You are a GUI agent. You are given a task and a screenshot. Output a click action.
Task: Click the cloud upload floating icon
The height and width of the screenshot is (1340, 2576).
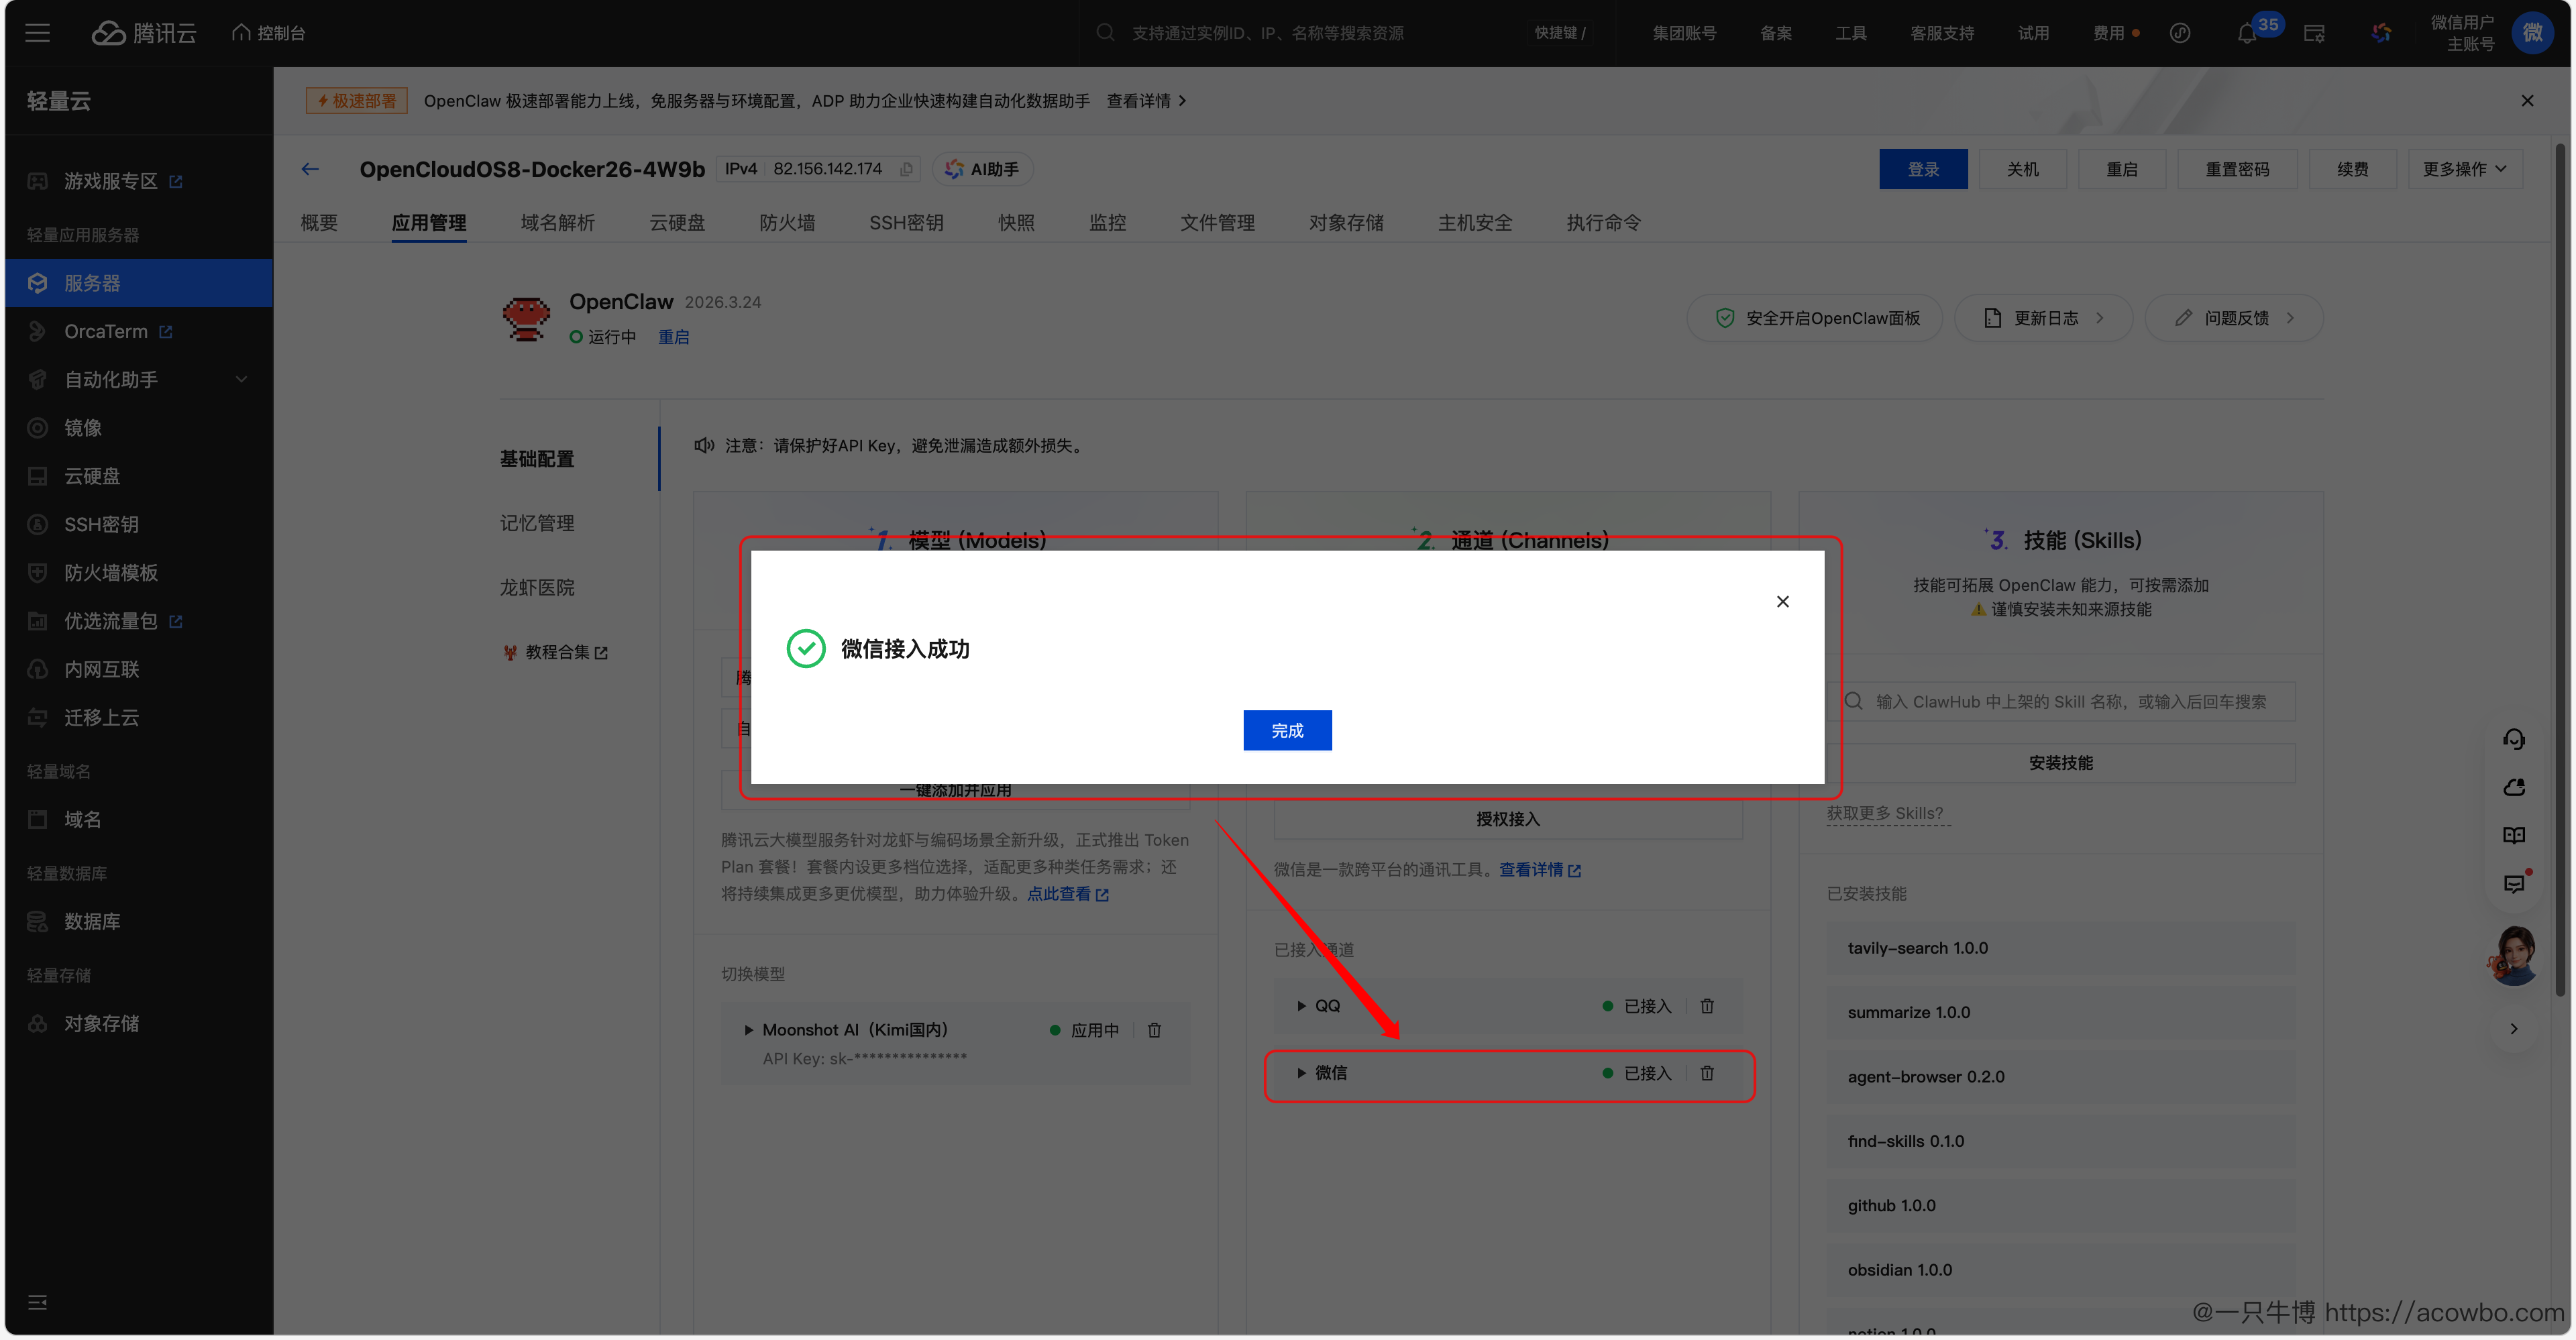coord(2513,787)
